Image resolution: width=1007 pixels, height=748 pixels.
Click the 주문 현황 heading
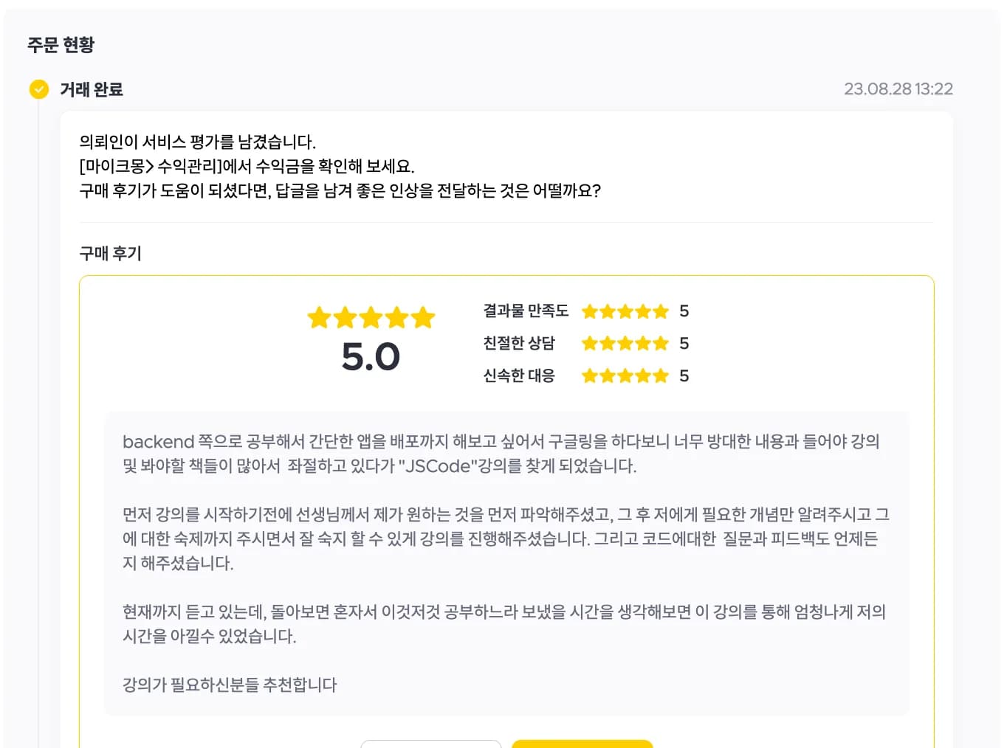point(61,45)
